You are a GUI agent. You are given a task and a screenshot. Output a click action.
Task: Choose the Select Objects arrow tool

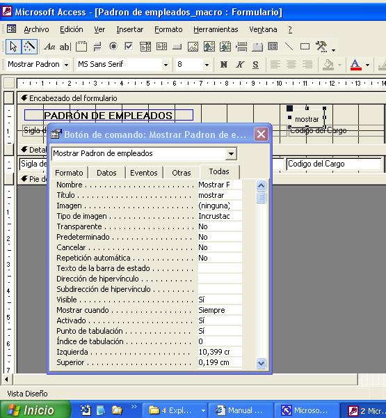(x=13, y=47)
